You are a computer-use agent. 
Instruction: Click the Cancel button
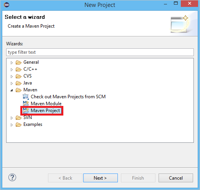tap(176, 178)
